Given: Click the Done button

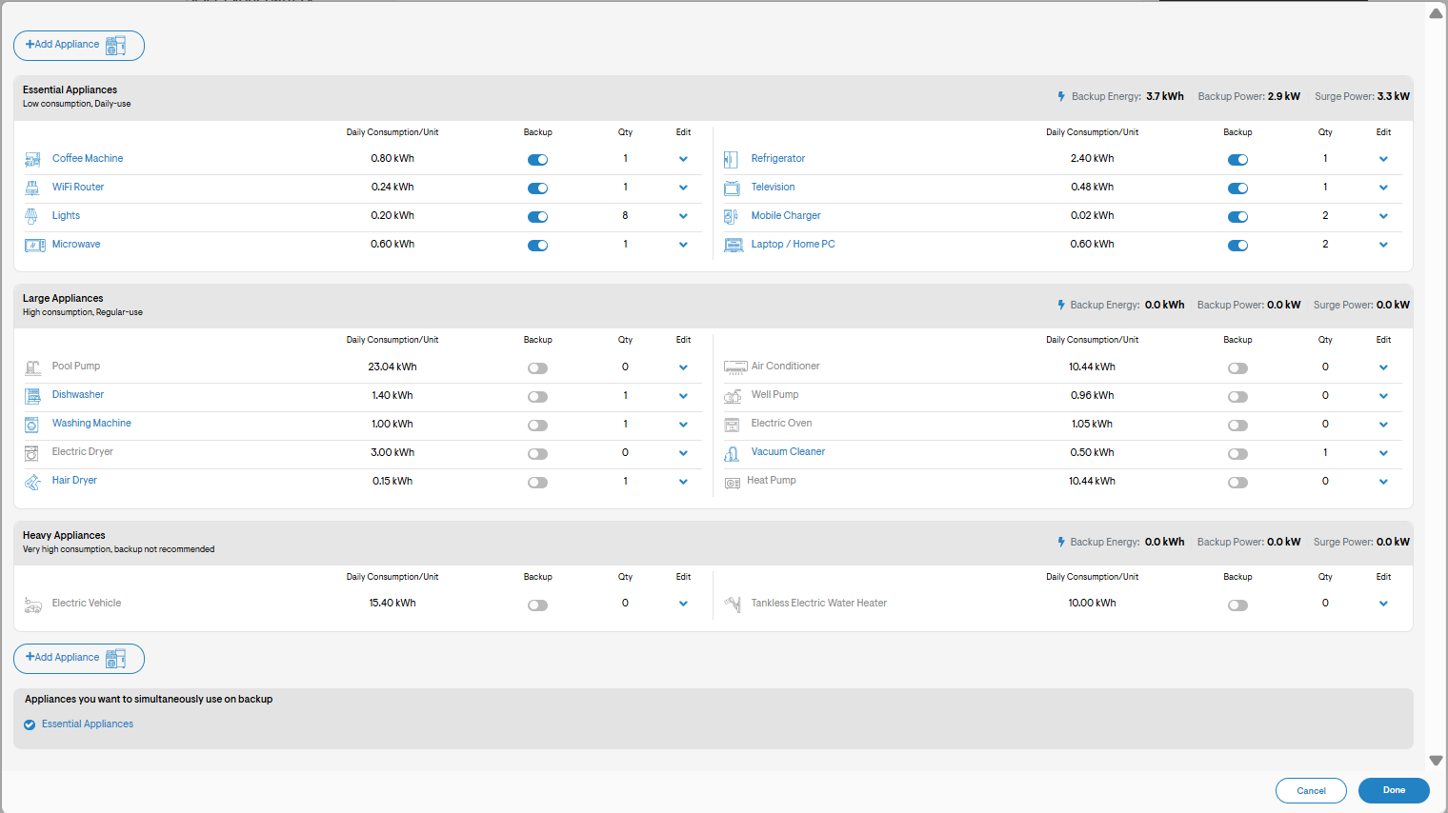Looking at the screenshot, I should coord(1394,790).
